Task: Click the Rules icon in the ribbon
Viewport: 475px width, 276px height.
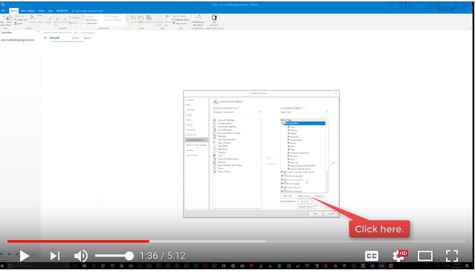Action: click(140, 19)
